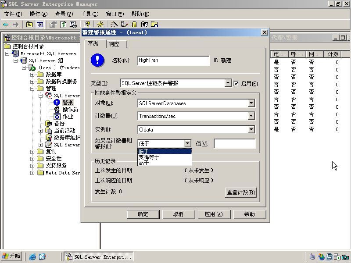
Task: Select 作业 jobs node in the tree
Action: pyautogui.click(x=68, y=116)
